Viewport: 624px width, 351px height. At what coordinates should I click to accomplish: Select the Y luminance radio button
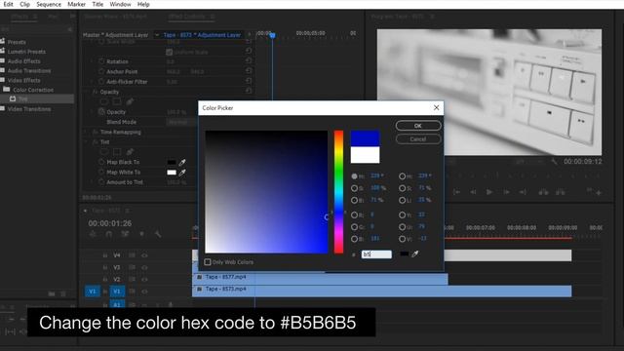[x=403, y=214]
